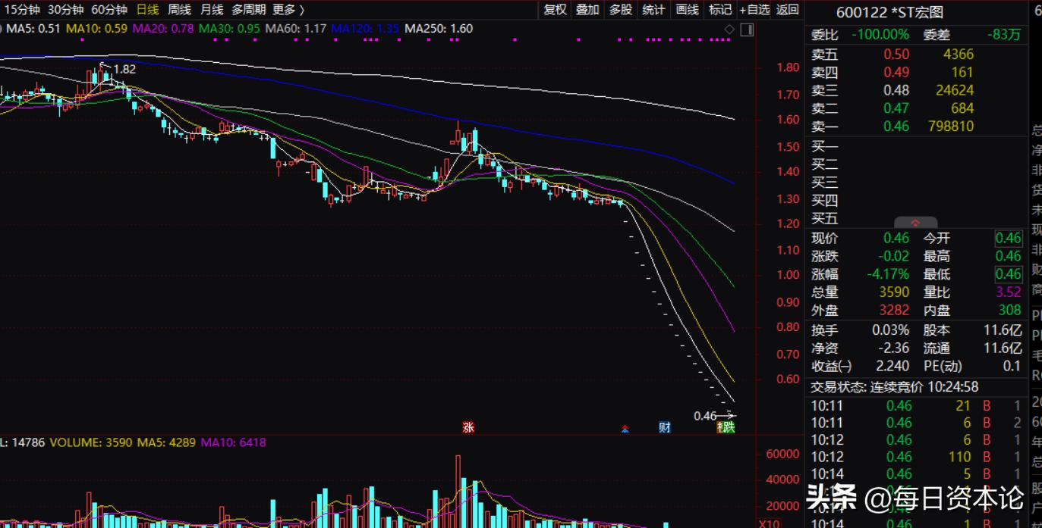Open the 多周期 multi-period selector

point(248,10)
